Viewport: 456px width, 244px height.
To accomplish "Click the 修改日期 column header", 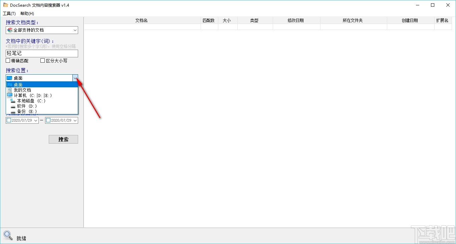I will [296, 20].
